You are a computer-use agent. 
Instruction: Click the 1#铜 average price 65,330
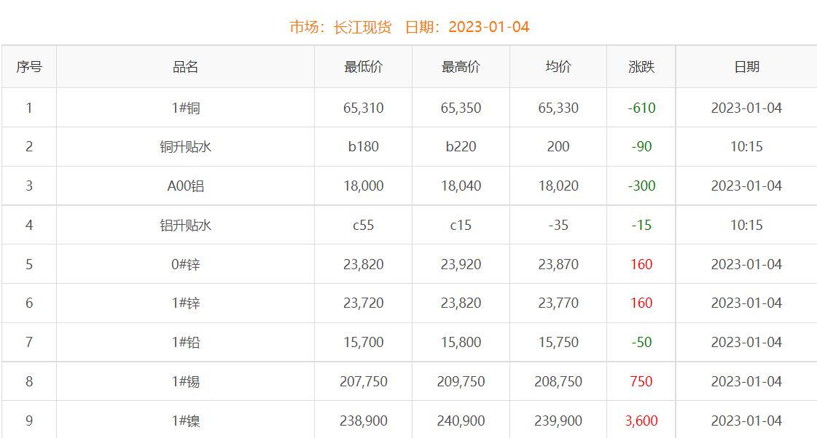(558, 108)
